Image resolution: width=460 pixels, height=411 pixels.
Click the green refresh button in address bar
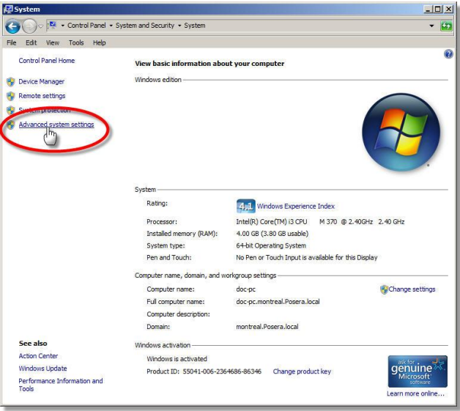click(x=446, y=26)
